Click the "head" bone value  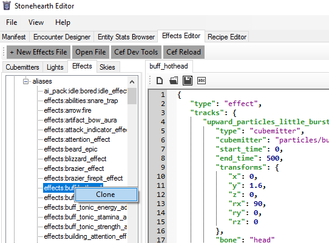pos(262,240)
